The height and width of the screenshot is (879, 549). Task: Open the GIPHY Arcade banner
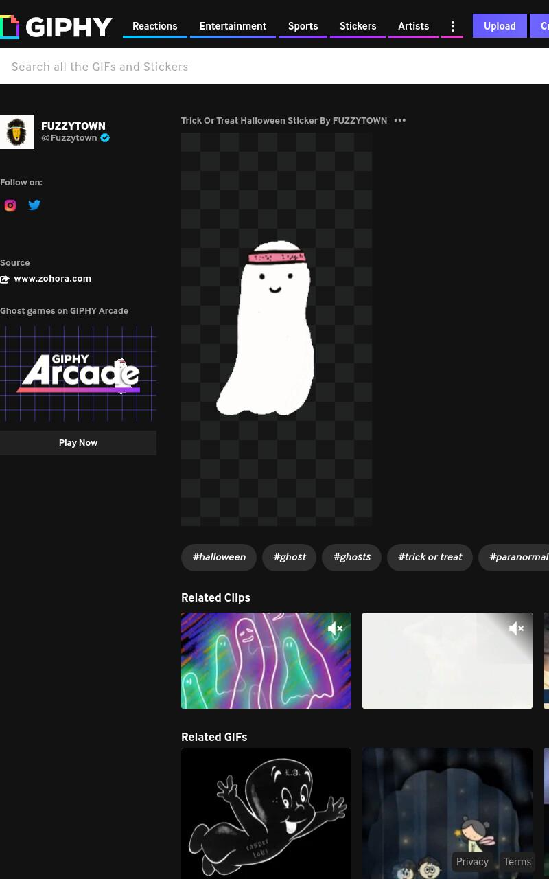pos(78,374)
